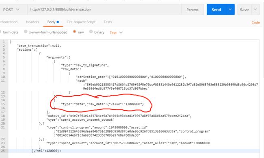Open the POST method dropdown
This screenshot has height=158, width=264.
click(x=11, y=10)
